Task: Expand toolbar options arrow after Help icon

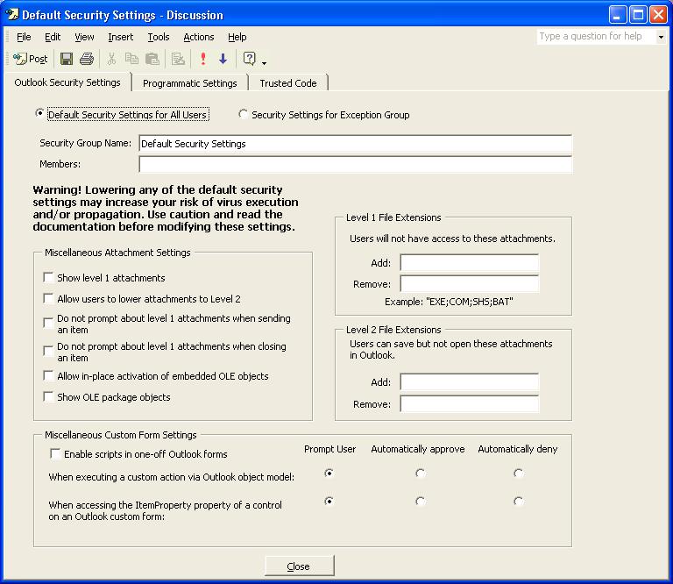Action: [x=264, y=62]
